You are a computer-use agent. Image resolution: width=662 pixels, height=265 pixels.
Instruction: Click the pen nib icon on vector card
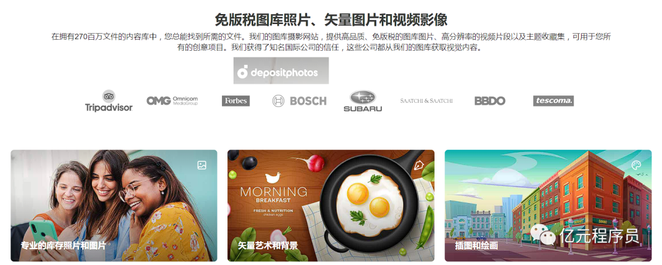pyautogui.click(x=419, y=164)
